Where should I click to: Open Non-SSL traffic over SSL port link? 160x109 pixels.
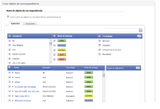pyautogui.click(x=27, y=91)
